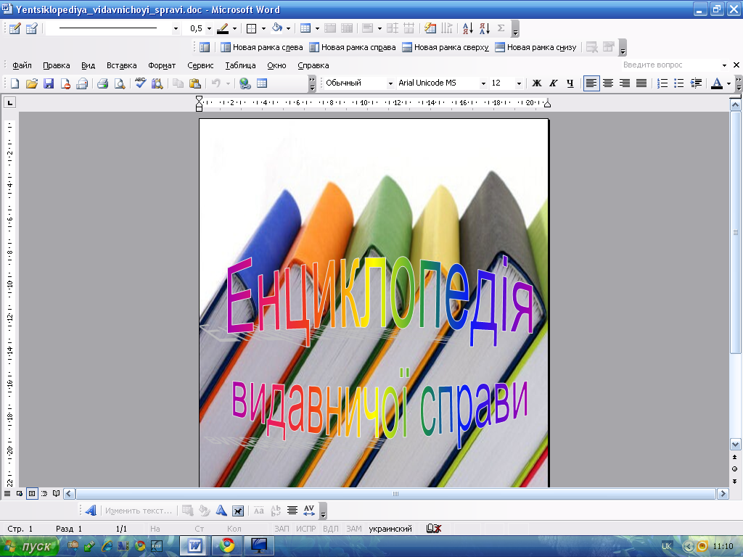
Task: Click the Save document icon
Action: [x=49, y=83]
